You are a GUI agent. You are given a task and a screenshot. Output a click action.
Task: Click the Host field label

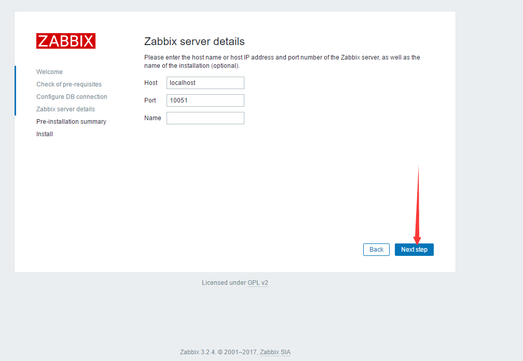pos(151,83)
